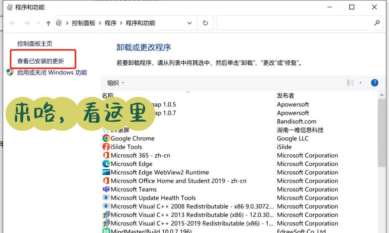
Task: Select the Microsoft Teams entry name
Action: [x=133, y=189]
